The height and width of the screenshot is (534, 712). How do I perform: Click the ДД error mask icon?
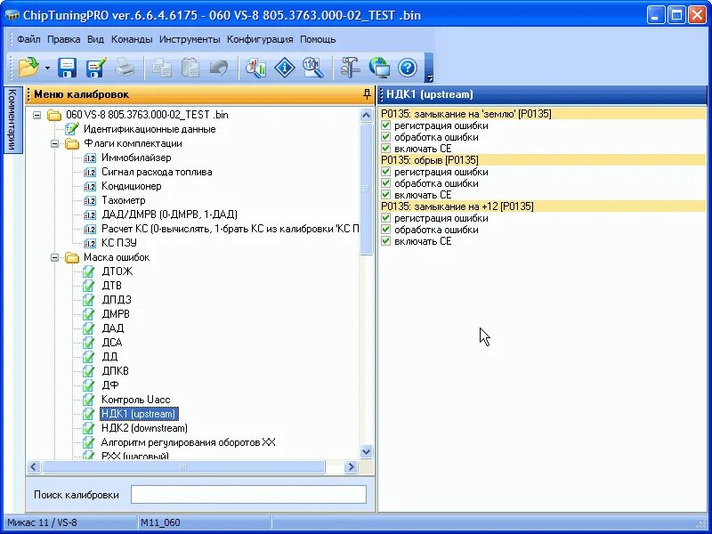click(x=88, y=357)
